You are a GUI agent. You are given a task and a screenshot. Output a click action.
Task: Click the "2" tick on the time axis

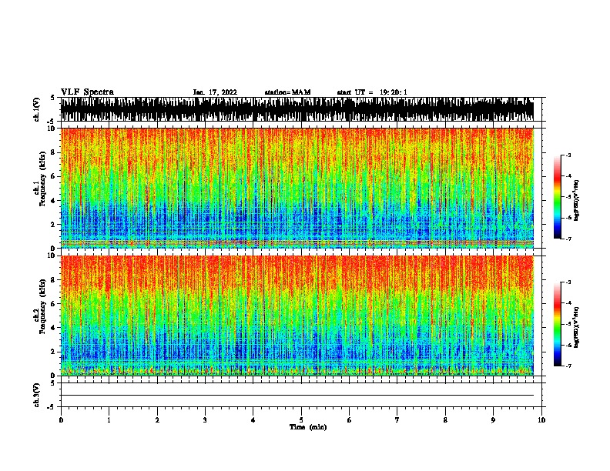click(157, 420)
